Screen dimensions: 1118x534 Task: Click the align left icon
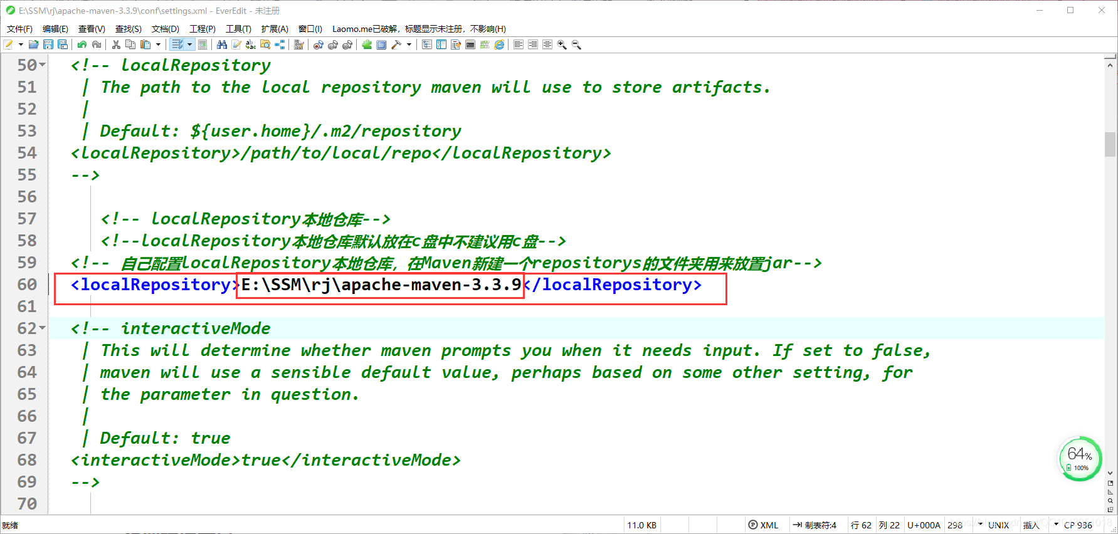click(519, 45)
